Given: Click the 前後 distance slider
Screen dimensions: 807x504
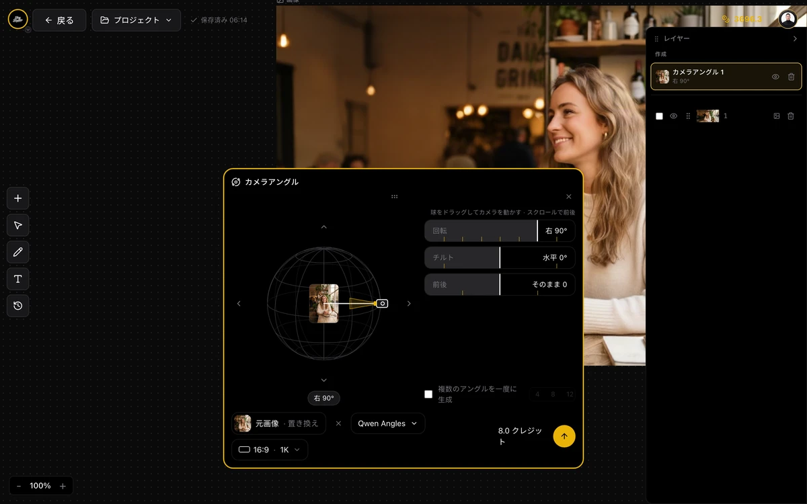Looking at the screenshot, I should 500,284.
